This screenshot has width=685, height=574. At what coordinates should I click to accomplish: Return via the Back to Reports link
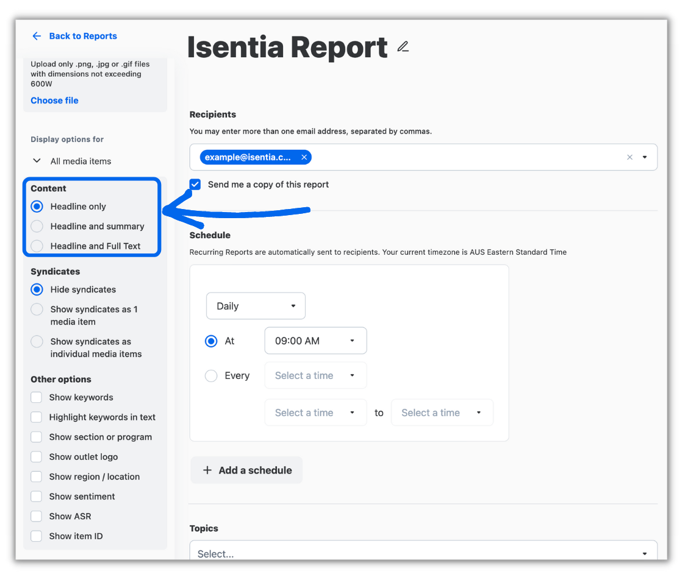(x=83, y=36)
